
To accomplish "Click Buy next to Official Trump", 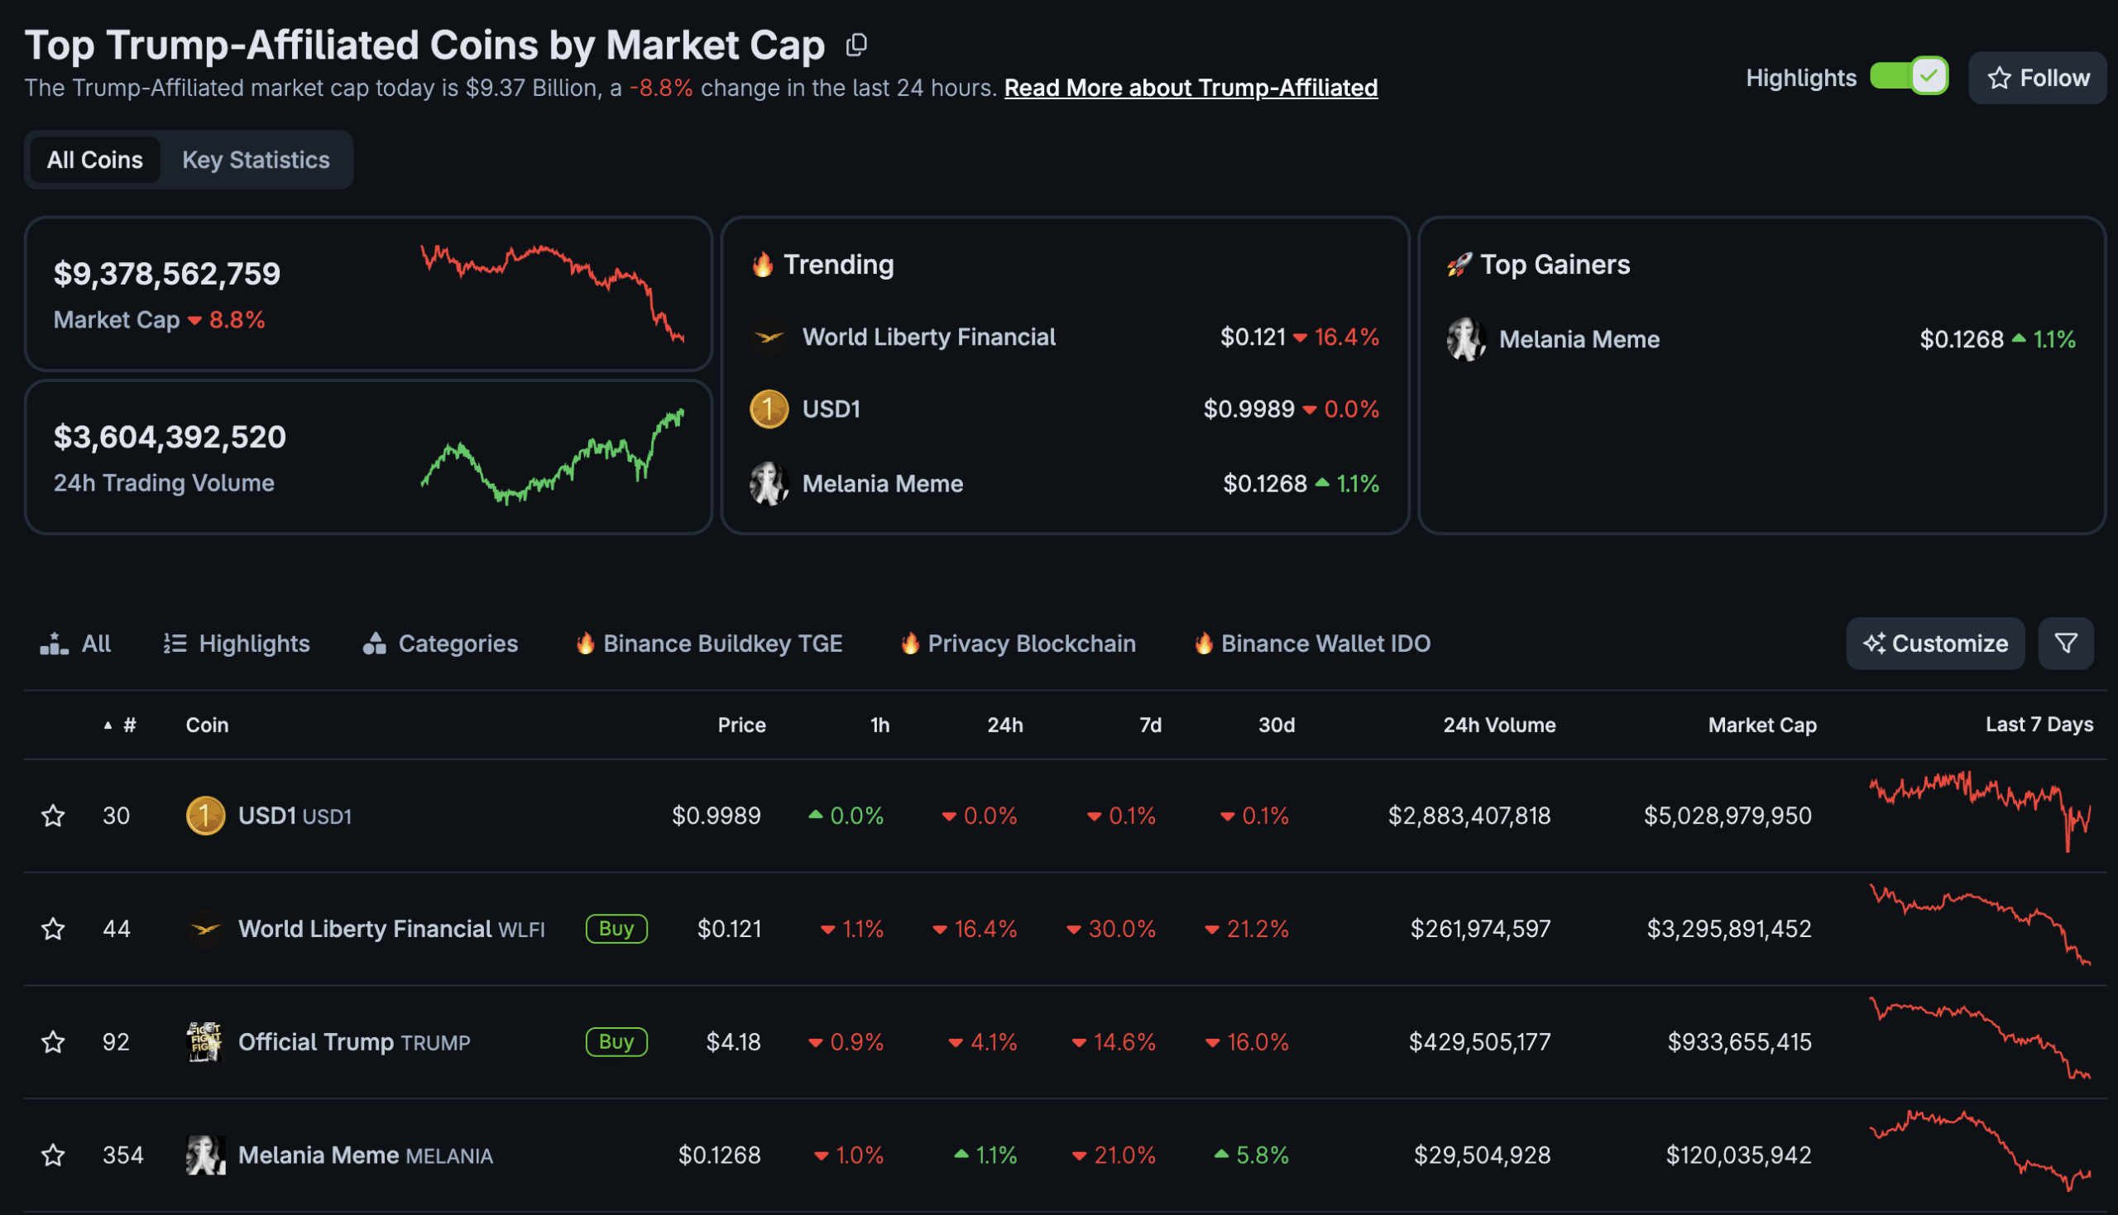I will coord(616,1041).
